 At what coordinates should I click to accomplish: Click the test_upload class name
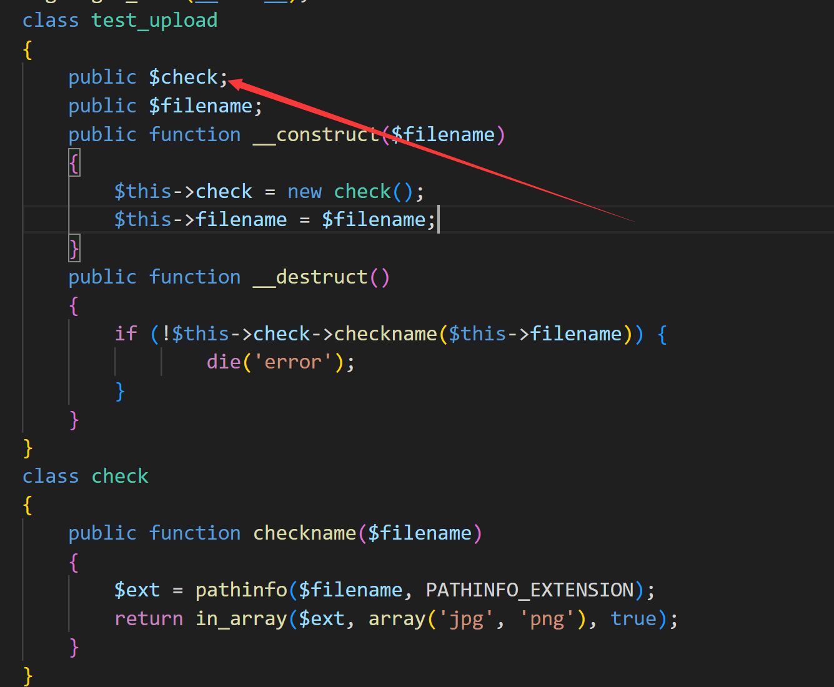[154, 21]
